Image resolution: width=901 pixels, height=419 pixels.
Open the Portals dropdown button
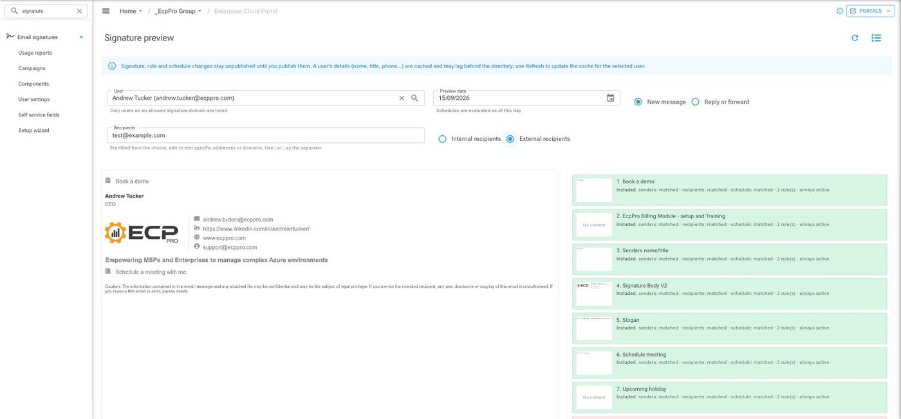click(870, 11)
